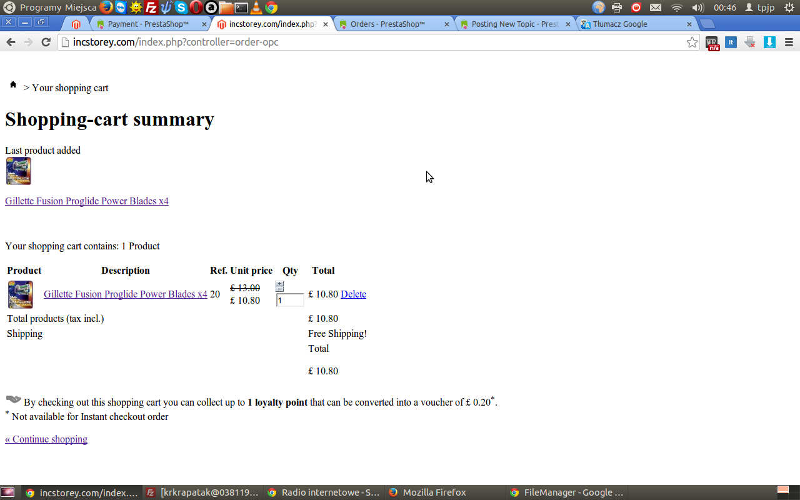Decrease quantity with the minus button
The width and height of the screenshot is (800, 500).
pyautogui.click(x=279, y=289)
